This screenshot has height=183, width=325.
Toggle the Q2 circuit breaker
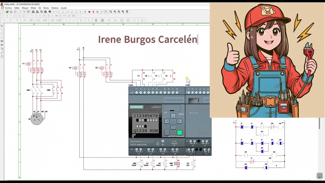pyautogui.click(x=106, y=70)
